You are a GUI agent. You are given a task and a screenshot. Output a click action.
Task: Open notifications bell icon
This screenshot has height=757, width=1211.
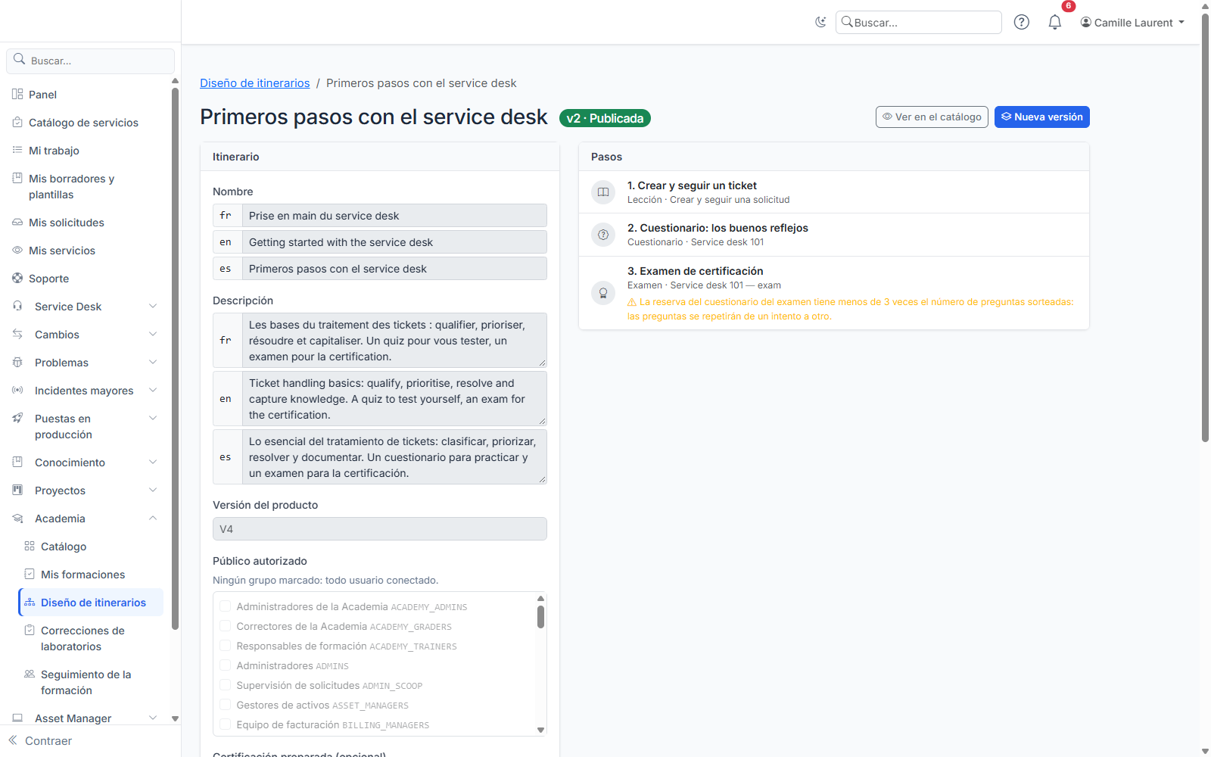pos(1055,22)
